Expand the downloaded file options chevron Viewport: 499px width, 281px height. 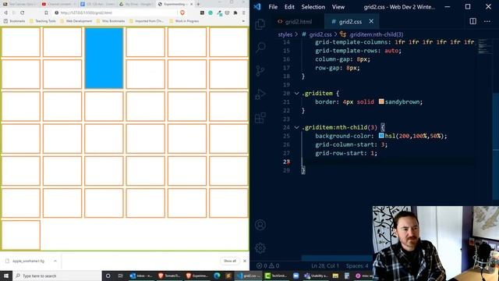[55, 261]
